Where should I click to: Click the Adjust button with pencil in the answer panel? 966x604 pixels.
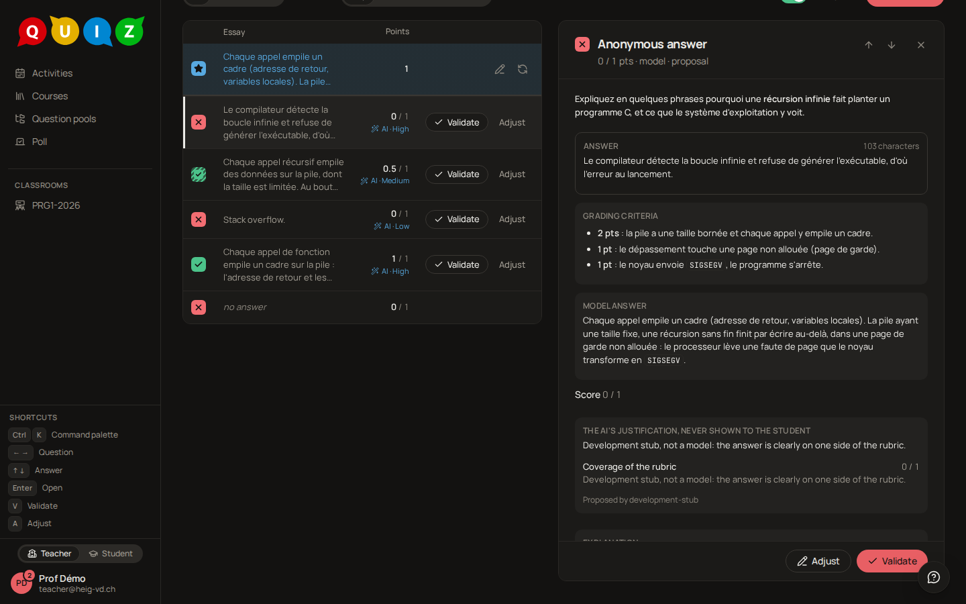(x=818, y=561)
